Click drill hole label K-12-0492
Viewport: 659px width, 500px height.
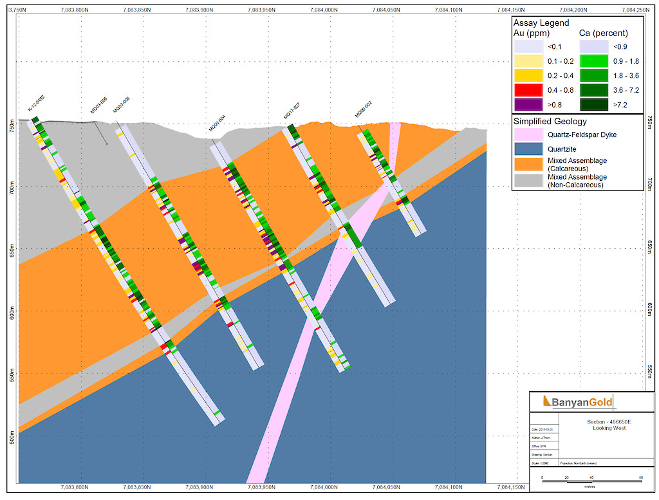tap(36, 104)
